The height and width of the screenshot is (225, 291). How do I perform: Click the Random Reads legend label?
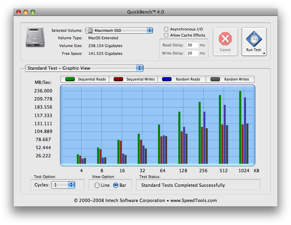[188, 79]
